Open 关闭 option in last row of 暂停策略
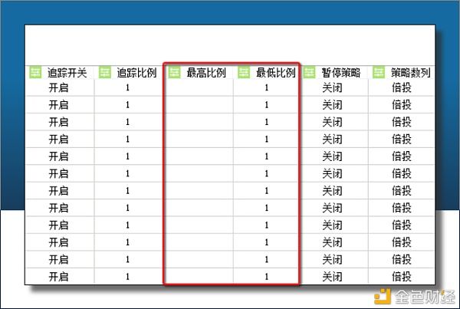 (x=332, y=276)
